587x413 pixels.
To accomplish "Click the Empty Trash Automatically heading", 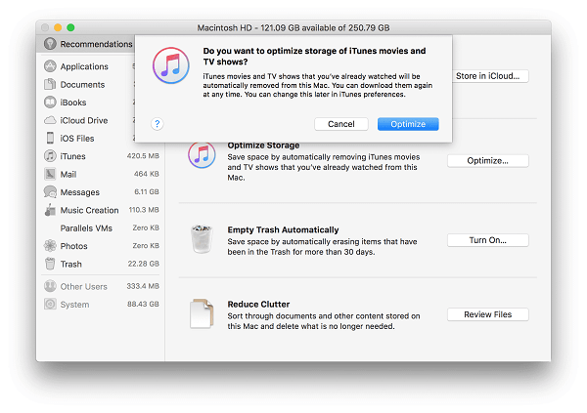I will point(283,229).
